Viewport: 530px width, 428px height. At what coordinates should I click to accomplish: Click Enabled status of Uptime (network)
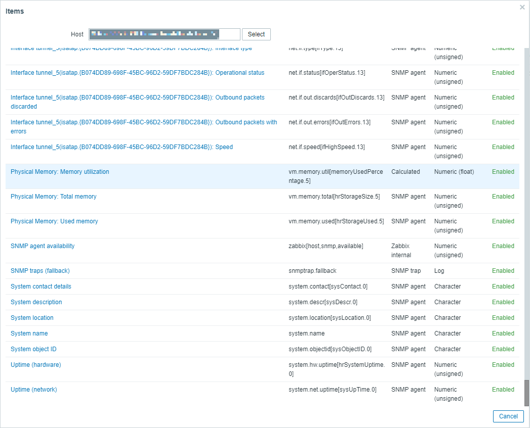coord(503,389)
